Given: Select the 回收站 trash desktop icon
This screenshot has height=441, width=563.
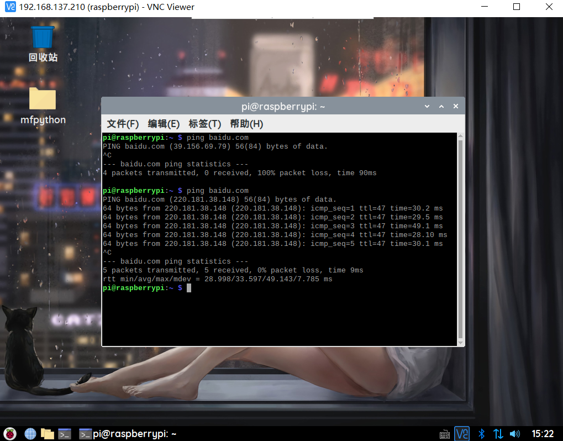Looking at the screenshot, I should click(43, 44).
